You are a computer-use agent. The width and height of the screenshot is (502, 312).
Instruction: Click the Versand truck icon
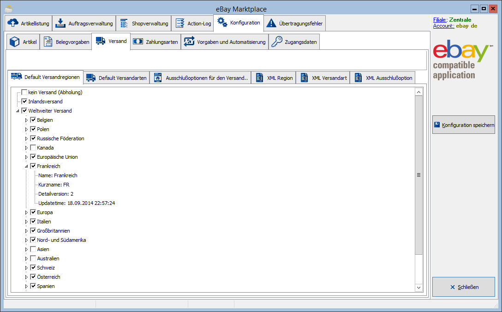101,41
